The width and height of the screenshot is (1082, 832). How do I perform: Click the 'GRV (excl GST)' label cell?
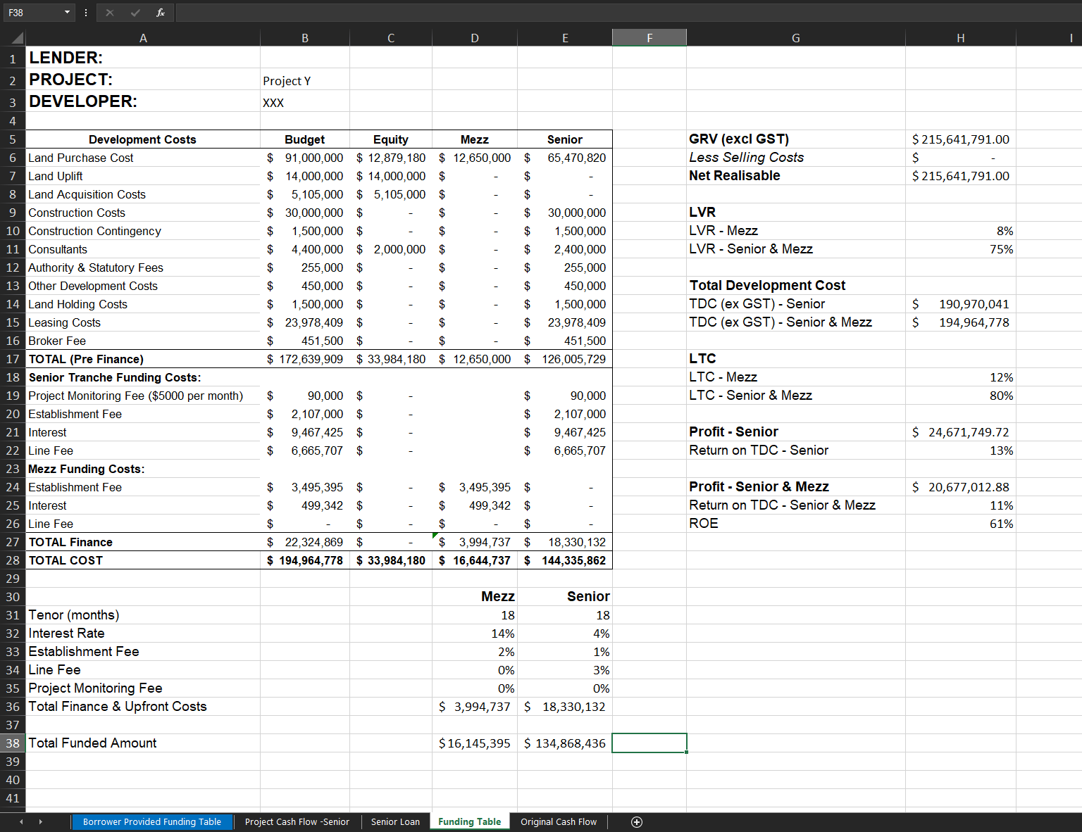point(796,139)
